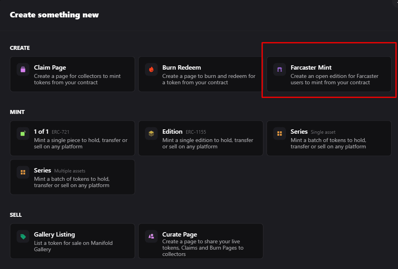Click the MINT section heading
This screenshot has width=398, height=269.
(x=17, y=112)
